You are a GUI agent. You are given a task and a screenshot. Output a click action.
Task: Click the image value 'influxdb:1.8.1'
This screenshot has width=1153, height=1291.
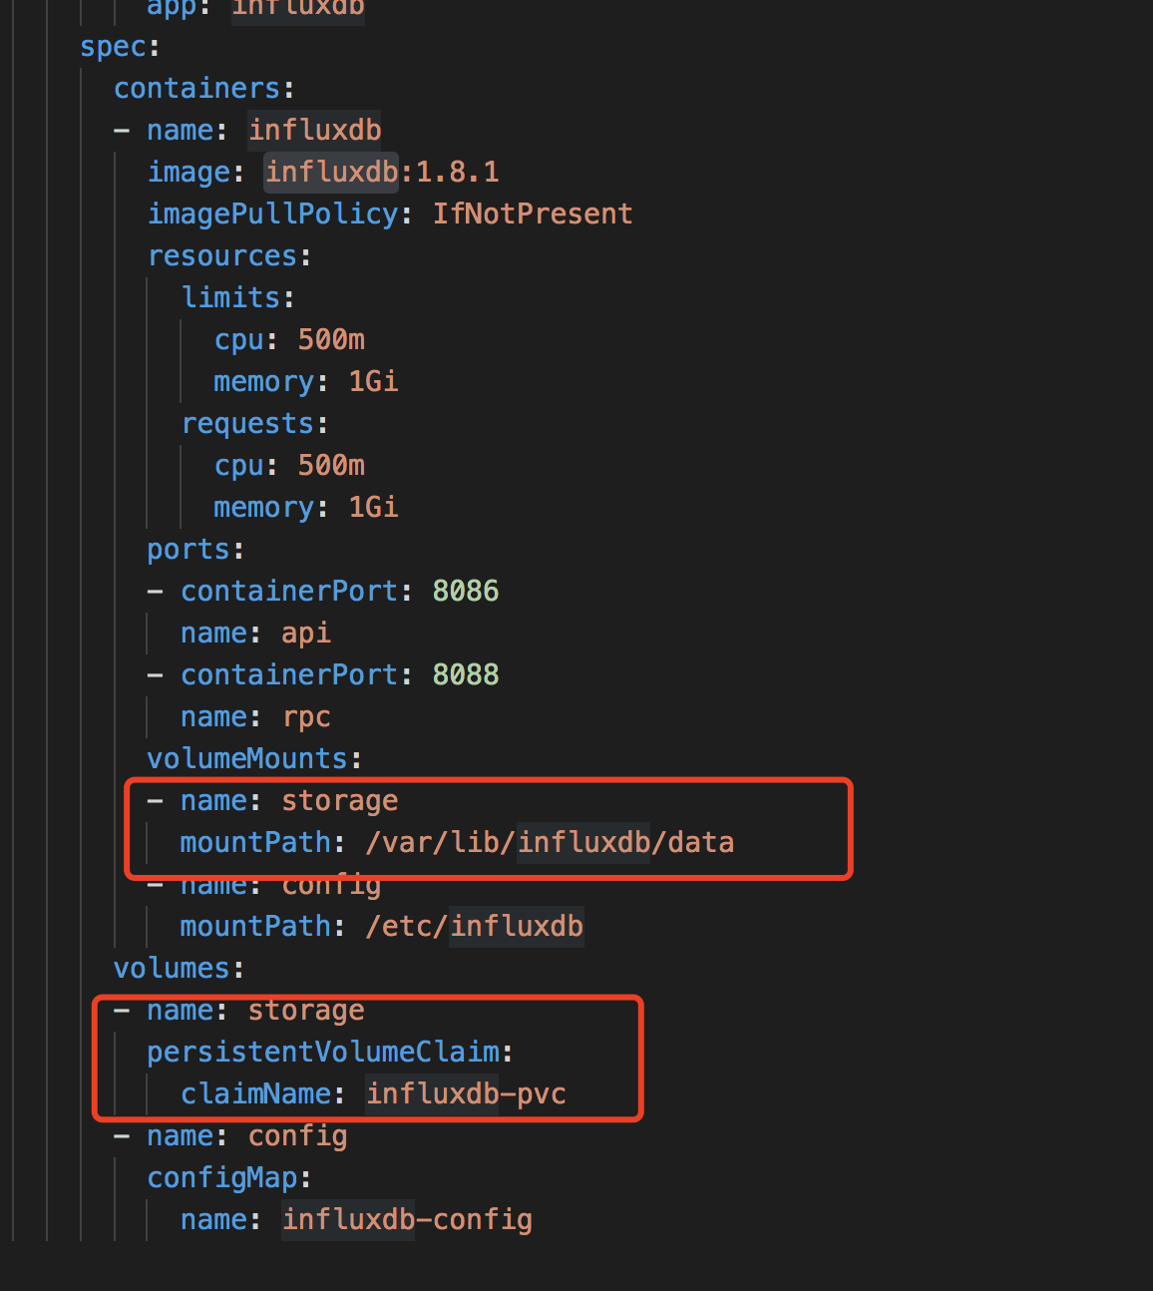382,173
